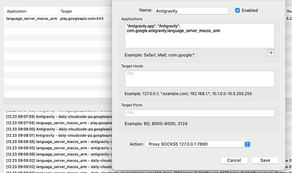Click the Save button
This screenshot has width=292, height=173.
pyautogui.click(x=265, y=160)
